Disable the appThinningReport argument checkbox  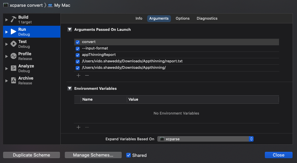pos(78,55)
